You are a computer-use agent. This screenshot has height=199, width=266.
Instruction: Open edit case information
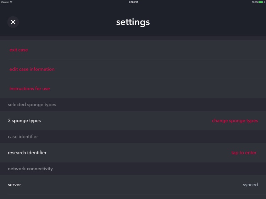point(32,69)
